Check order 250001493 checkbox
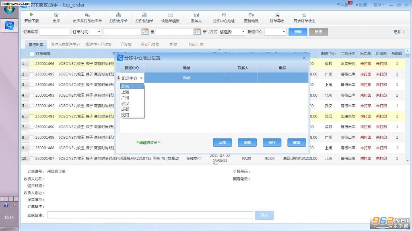The image size is (412, 231). pos(31,95)
